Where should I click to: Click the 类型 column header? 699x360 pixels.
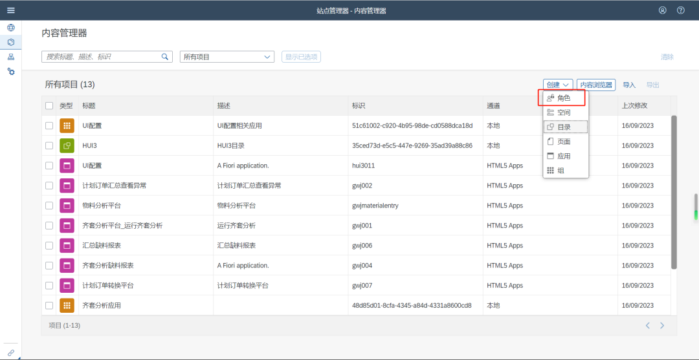click(66, 106)
